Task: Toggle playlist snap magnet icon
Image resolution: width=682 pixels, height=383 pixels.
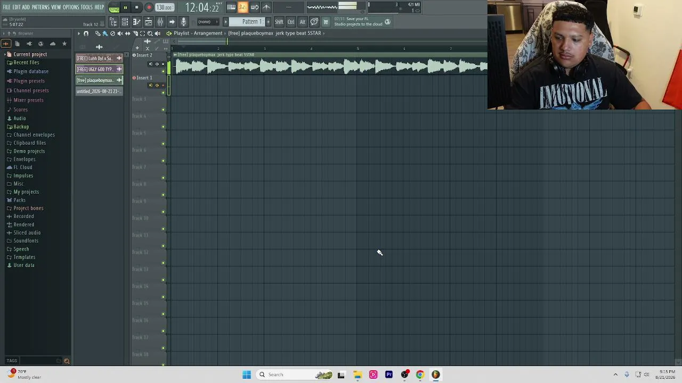Action: tap(86, 33)
